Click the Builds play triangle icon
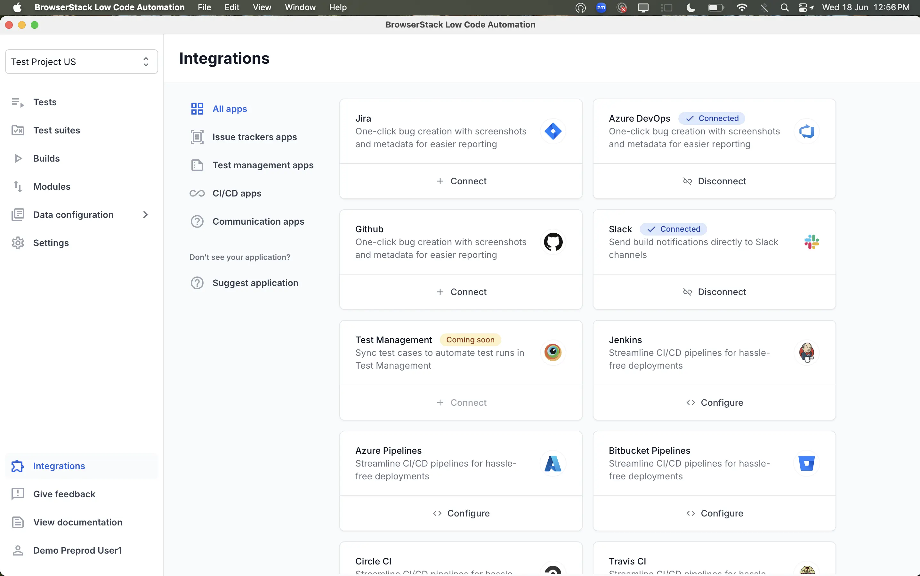 click(x=18, y=158)
